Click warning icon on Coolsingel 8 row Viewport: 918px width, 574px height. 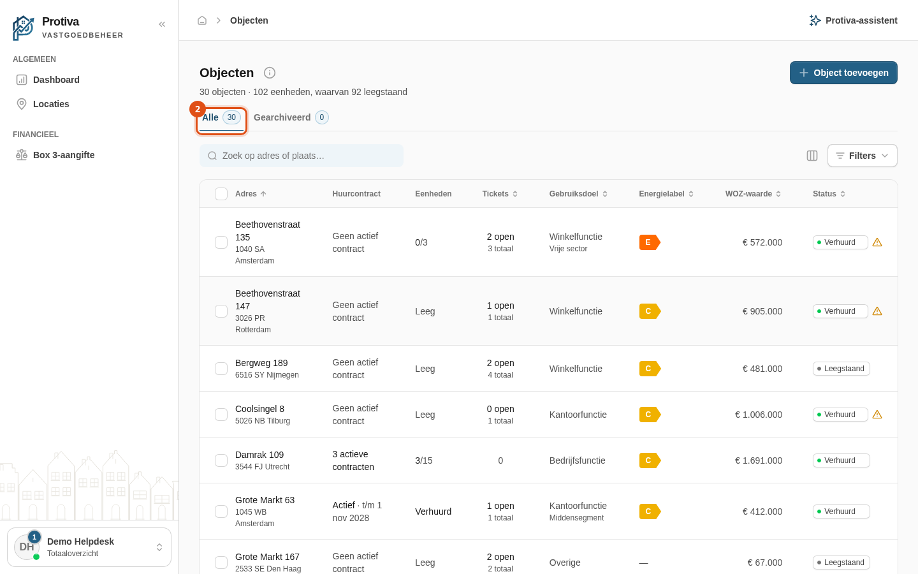point(877,415)
